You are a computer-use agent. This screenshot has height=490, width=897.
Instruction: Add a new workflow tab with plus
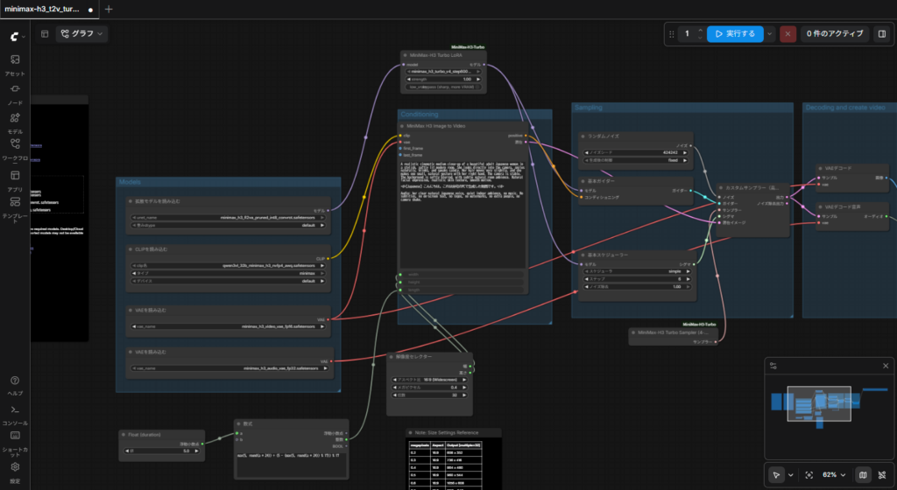[109, 9]
